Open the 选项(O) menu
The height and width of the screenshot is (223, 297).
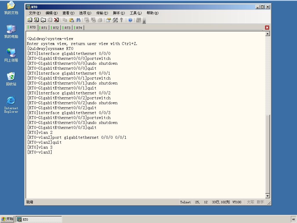[x=85, y=13]
